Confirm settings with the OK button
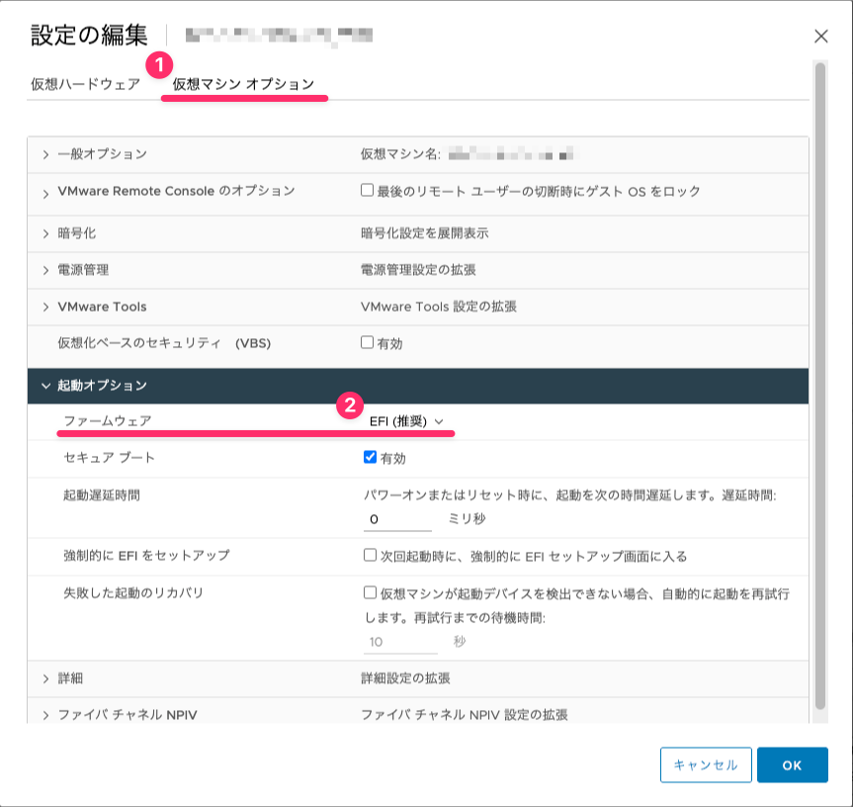Image resolution: width=853 pixels, height=807 pixels. [792, 764]
